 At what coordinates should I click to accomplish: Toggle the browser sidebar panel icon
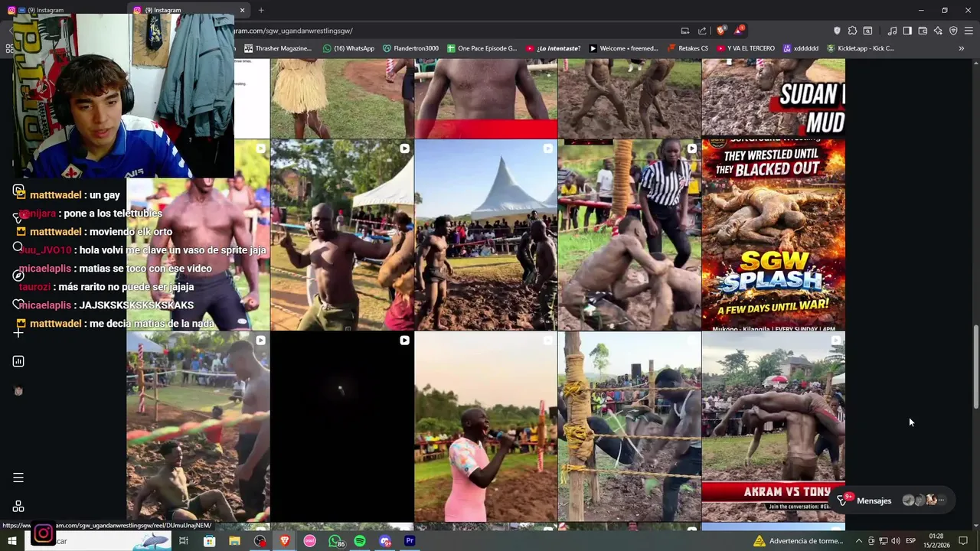(x=907, y=31)
